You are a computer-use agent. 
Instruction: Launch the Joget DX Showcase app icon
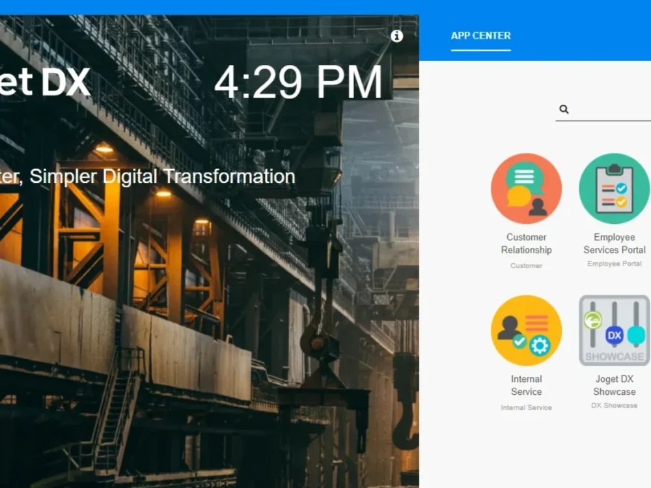click(614, 331)
